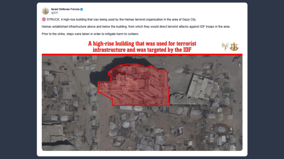Viewport: 284px width, 159px height.
Task: Click the words "IDF troops" in second paragraph
Action: (x=207, y=27)
